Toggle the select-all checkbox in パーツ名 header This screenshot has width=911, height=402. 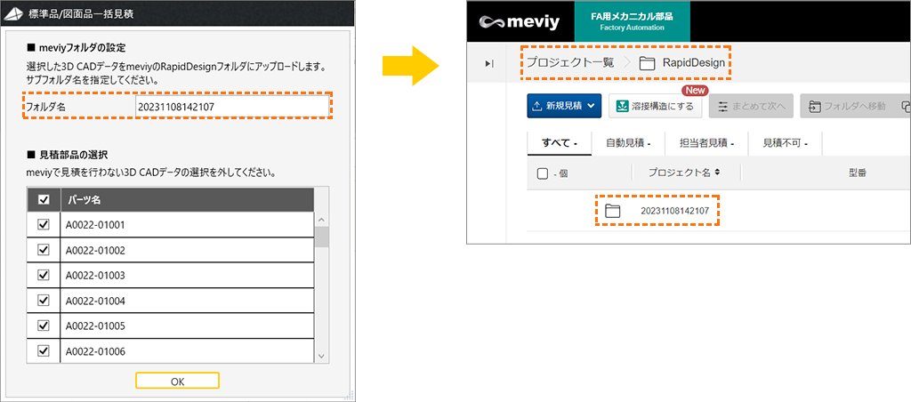point(43,199)
